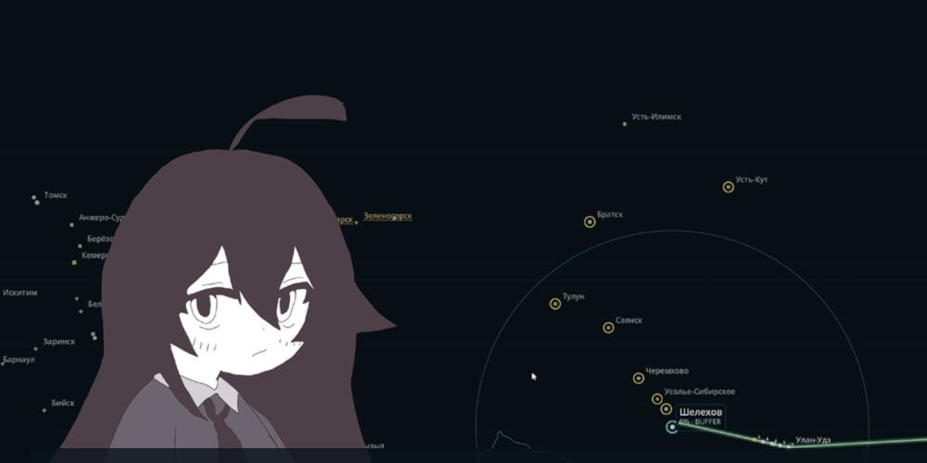Click the Черемхово city label
The image size is (927, 463).
pos(667,371)
